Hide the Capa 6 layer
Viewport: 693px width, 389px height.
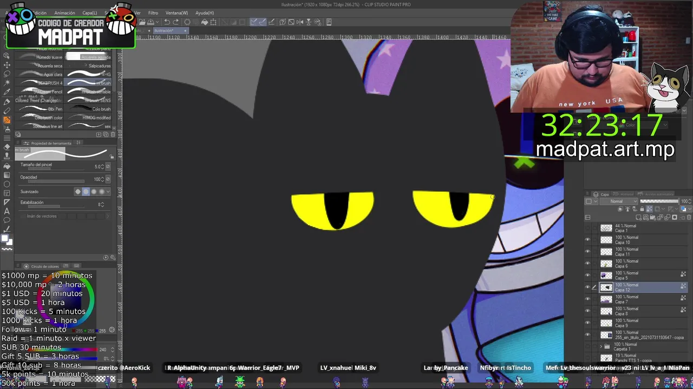[587, 264]
